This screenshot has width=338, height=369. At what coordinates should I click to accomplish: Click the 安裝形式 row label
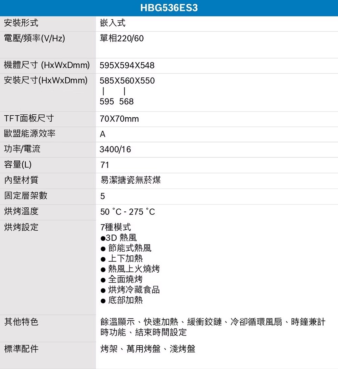coord(21,23)
